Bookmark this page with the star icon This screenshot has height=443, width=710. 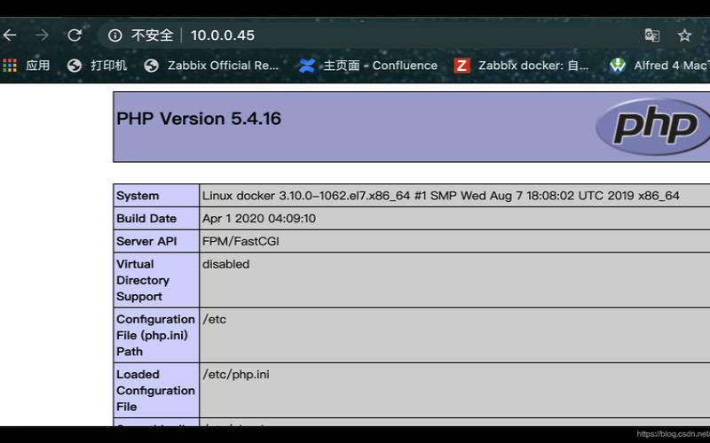click(x=684, y=35)
